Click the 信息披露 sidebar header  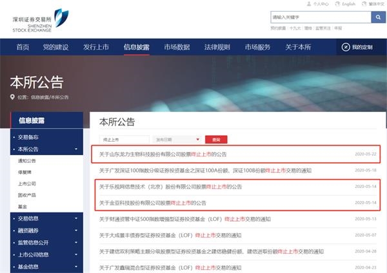pyautogui.click(x=46, y=120)
